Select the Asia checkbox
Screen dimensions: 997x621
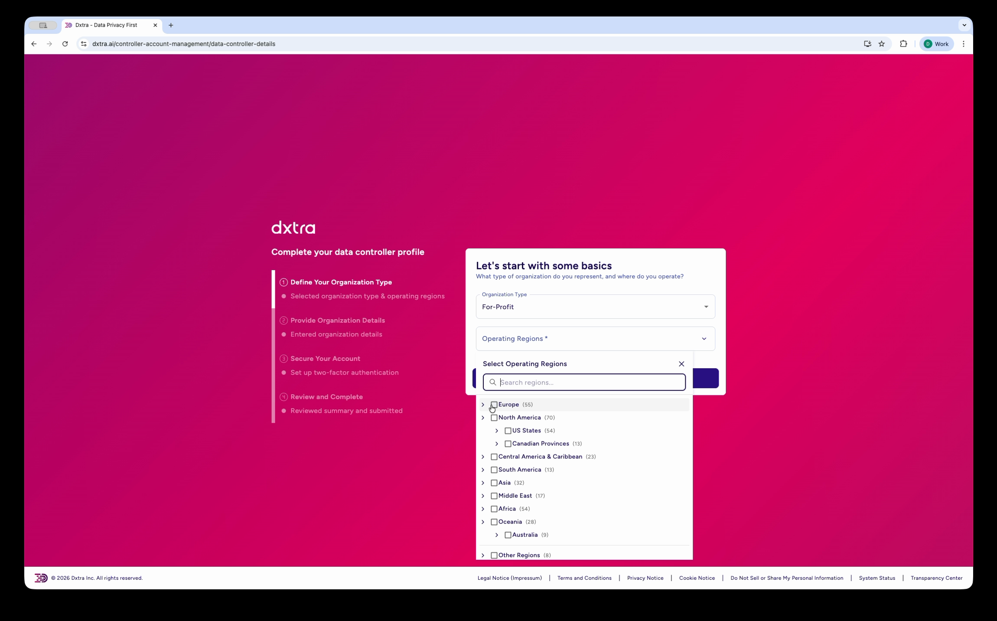pyautogui.click(x=494, y=483)
